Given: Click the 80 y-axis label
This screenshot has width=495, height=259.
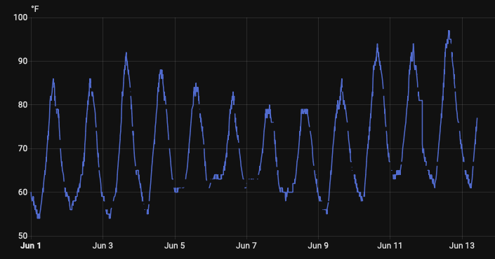Looking at the screenshot, I should [22, 105].
